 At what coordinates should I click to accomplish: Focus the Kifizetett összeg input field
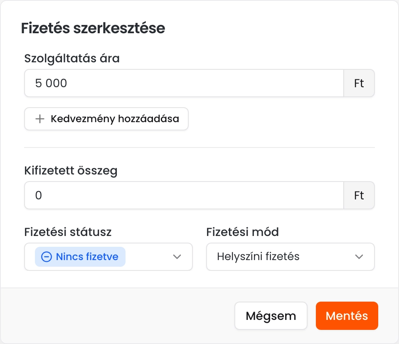pos(184,195)
